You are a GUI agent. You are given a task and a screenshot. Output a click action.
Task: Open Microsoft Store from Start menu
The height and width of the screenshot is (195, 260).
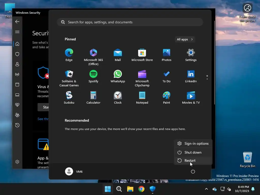pyautogui.click(x=142, y=55)
